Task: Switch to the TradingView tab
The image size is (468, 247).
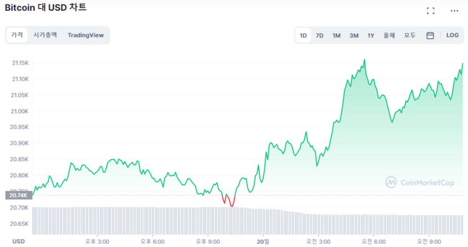Action: point(85,35)
